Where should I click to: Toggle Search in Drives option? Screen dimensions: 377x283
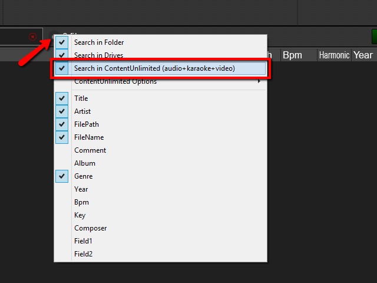[x=160, y=55]
